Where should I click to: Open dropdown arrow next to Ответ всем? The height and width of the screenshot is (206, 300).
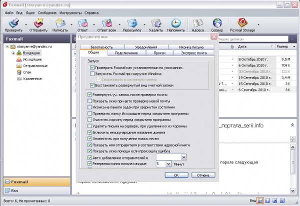pyautogui.click(x=119, y=24)
